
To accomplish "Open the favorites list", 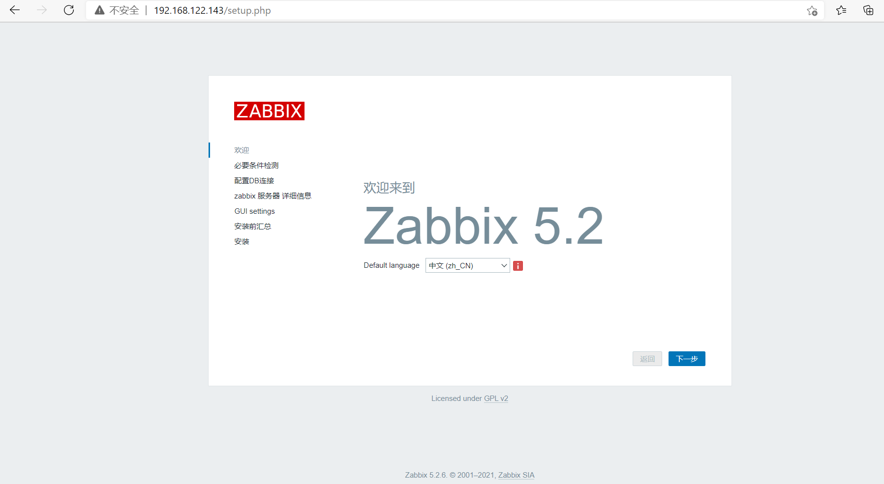I will pyautogui.click(x=841, y=10).
